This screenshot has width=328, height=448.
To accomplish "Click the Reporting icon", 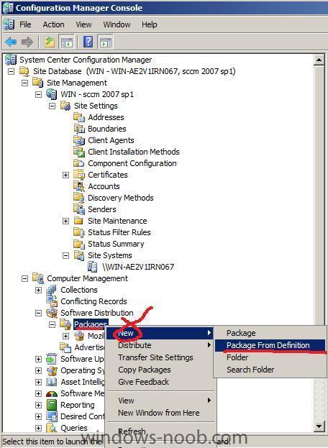I will [52, 405].
